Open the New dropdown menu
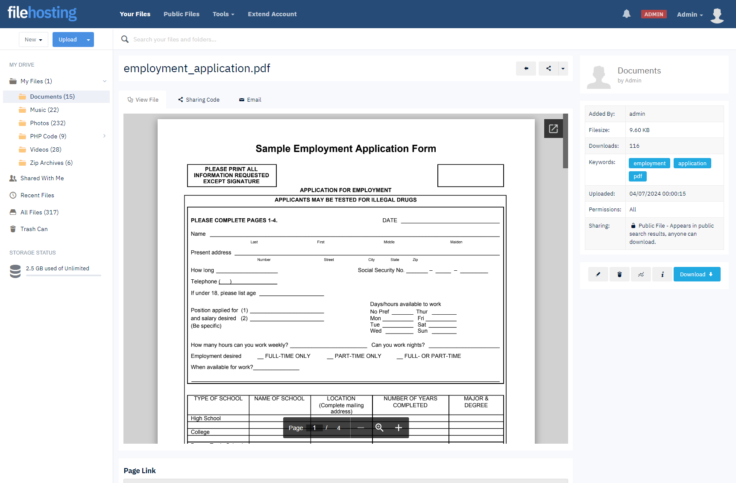This screenshot has height=483, width=736. pyautogui.click(x=33, y=40)
